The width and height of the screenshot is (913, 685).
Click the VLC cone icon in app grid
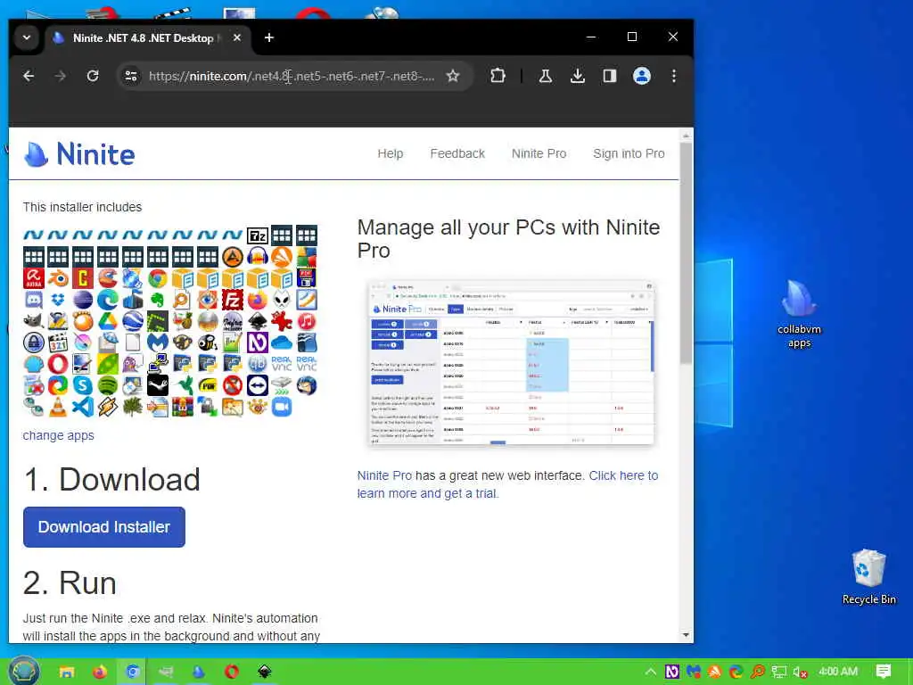(x=58, y=407)
